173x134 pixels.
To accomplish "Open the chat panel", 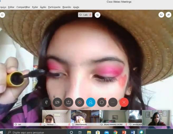I will pyautogui.click(x=102, y=102).
